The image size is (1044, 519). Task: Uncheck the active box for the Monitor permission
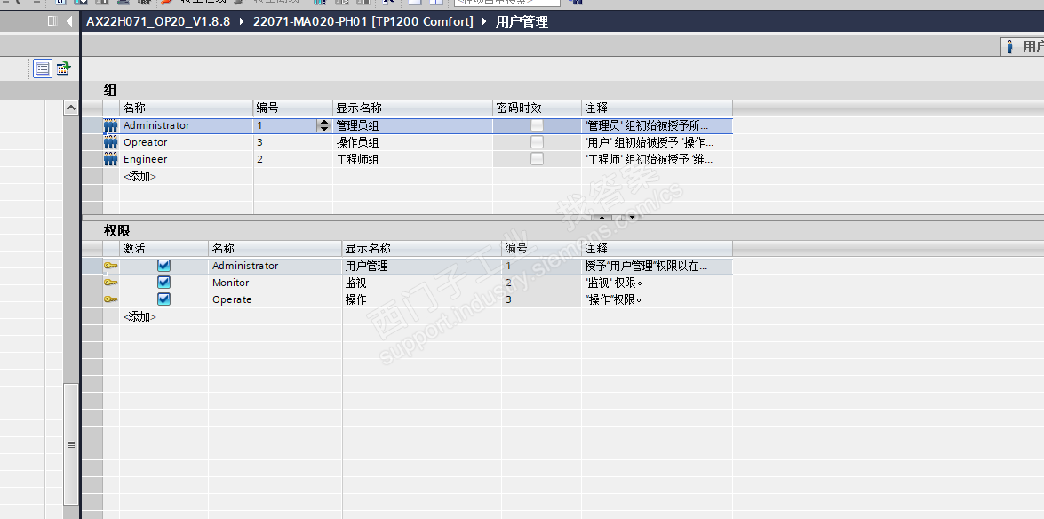point(163,283)
